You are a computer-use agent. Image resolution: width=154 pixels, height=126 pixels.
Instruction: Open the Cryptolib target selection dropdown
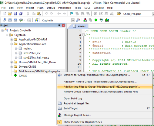73,21
